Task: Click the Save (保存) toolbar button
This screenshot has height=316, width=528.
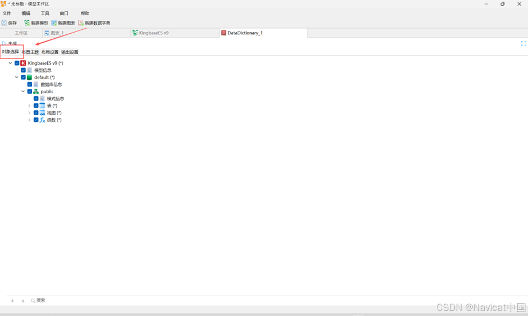Action: tap(9, 23)
